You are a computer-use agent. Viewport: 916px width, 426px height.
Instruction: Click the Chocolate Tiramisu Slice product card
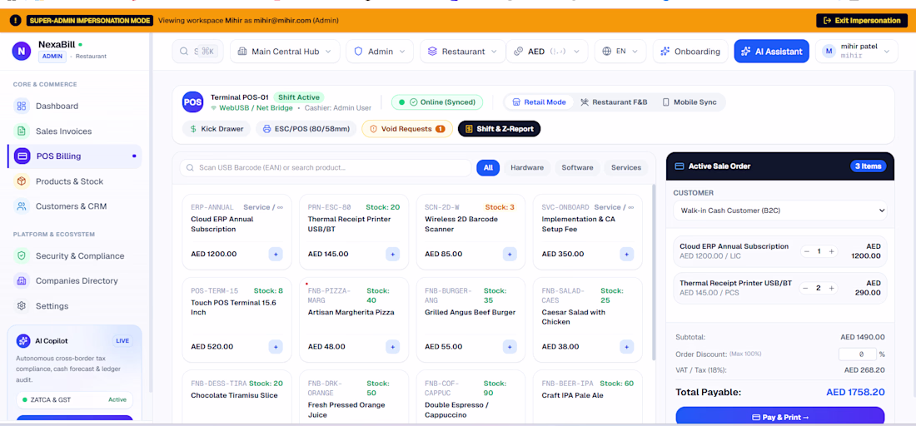[237, 398]
